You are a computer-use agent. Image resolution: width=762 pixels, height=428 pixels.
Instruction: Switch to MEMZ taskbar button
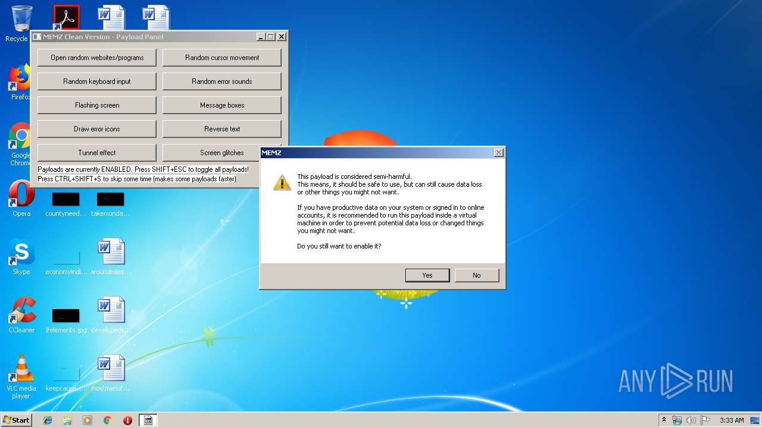tap(148, 420)
